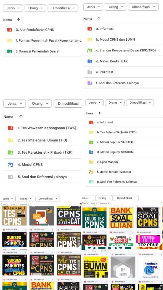The height and width of the screenshot is (290, 163).
Task: Open the text 3. Tes Karakteristik Pribadi (TKP)
Action: [45, 152]
